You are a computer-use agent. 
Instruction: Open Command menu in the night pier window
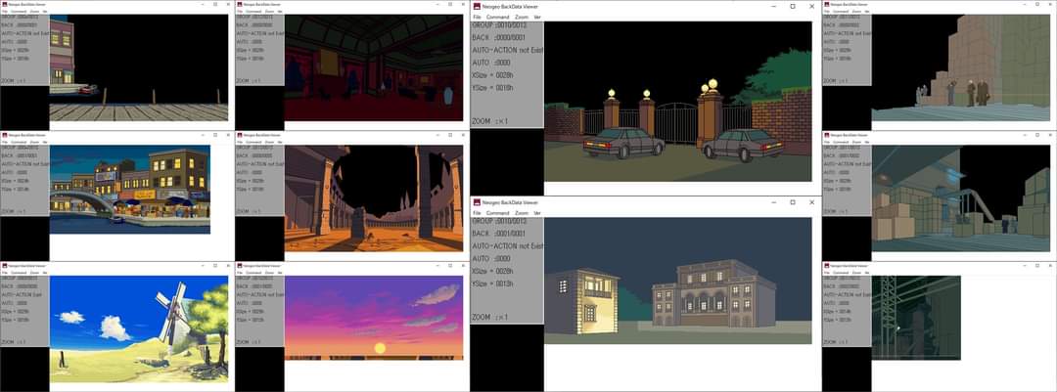click(19, 11)
